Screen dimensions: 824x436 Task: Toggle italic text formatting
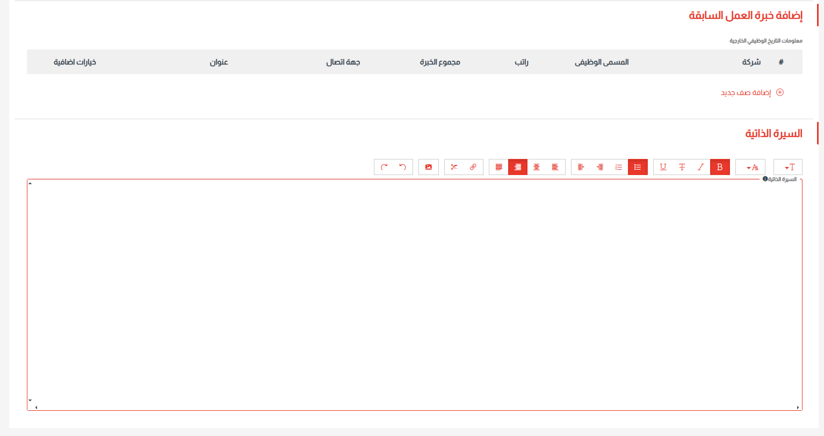[x=700, y=167]
